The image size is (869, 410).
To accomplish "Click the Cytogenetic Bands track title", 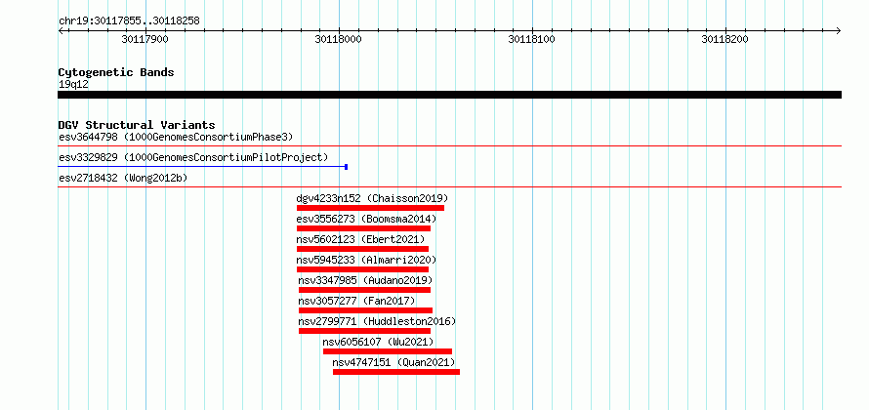I will pos(116,72).
